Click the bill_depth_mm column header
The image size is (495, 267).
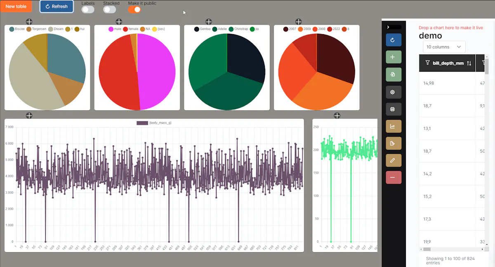448,63
